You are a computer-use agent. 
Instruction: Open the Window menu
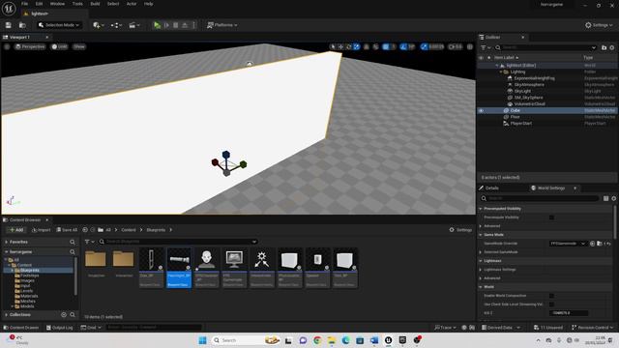[57, 4]
